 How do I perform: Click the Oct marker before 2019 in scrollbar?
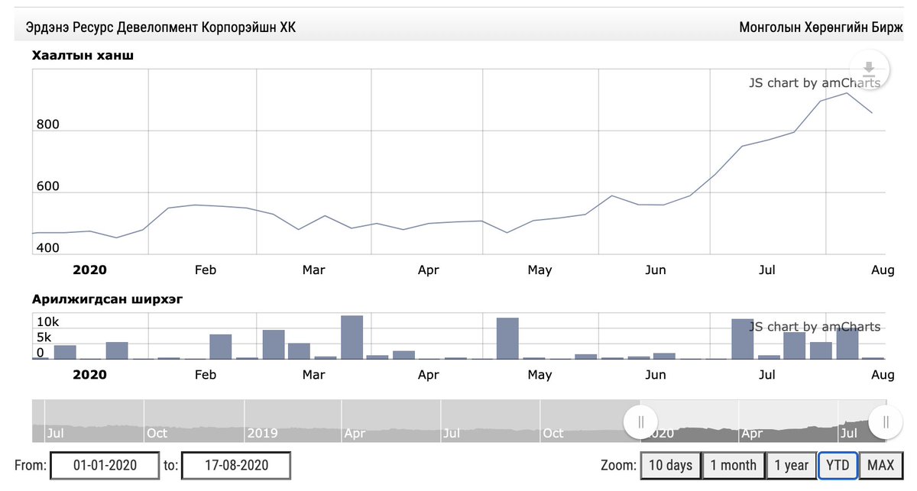point(156,433)
